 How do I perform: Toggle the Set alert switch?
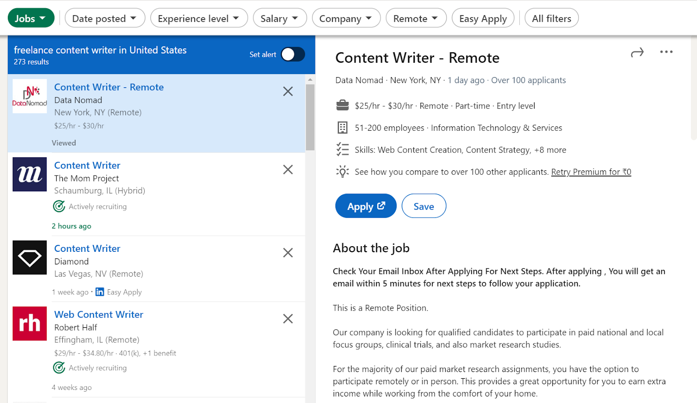(293, 54)
